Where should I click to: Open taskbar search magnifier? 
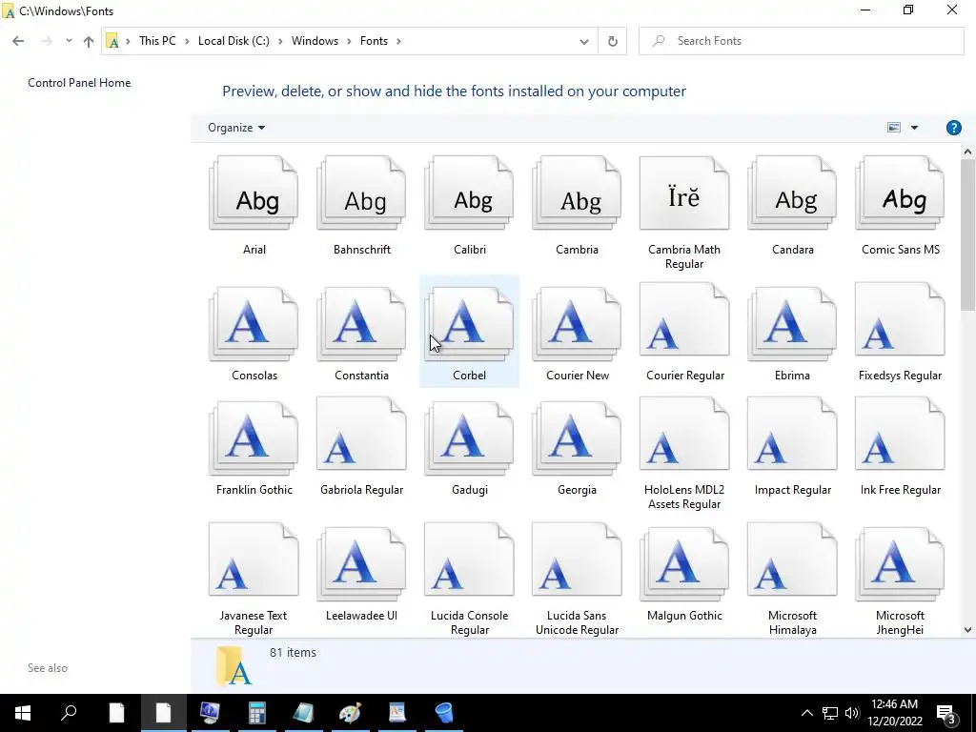[69, 713]
